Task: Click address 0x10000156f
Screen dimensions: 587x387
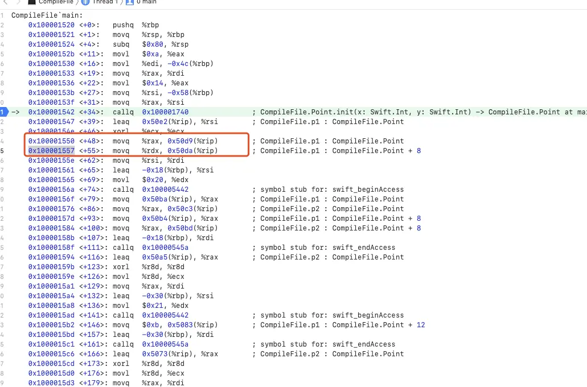Action: [51, 199]
